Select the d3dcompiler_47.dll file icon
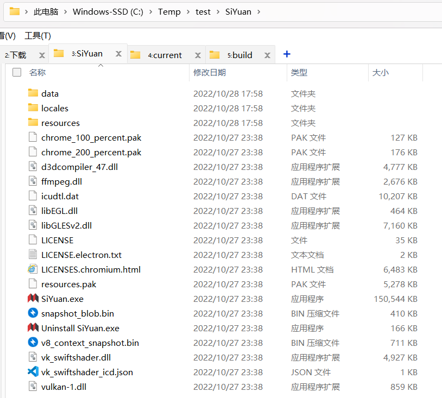The width and height of the screenshot is (442, 398). 33,167
